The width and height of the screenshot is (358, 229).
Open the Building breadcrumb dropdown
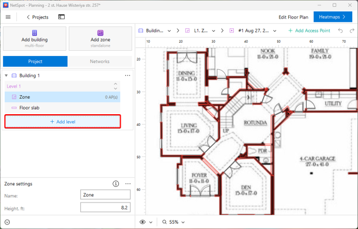(169, 31)
